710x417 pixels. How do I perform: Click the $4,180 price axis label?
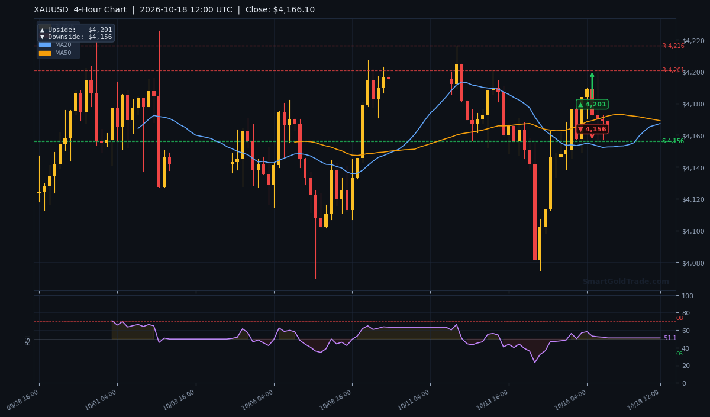coord(693,104)
